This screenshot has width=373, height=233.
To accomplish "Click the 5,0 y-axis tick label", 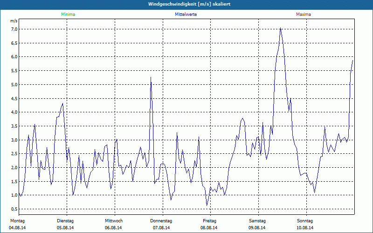I will (14, 84).
